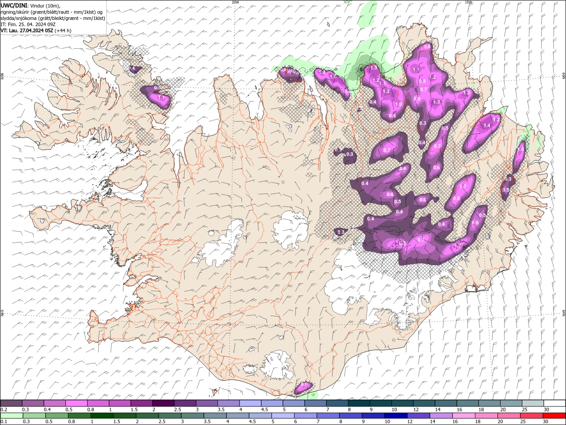Select the bright pink 0.5 swatch in upper legend
Image resolution: width=566 pixels, height=425 pixels.
[x=76, y=403]
